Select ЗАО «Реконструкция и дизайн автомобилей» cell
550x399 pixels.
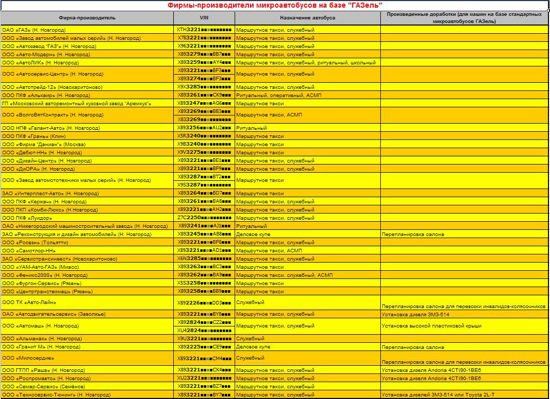pyautogui.click(x=87, y=234)
